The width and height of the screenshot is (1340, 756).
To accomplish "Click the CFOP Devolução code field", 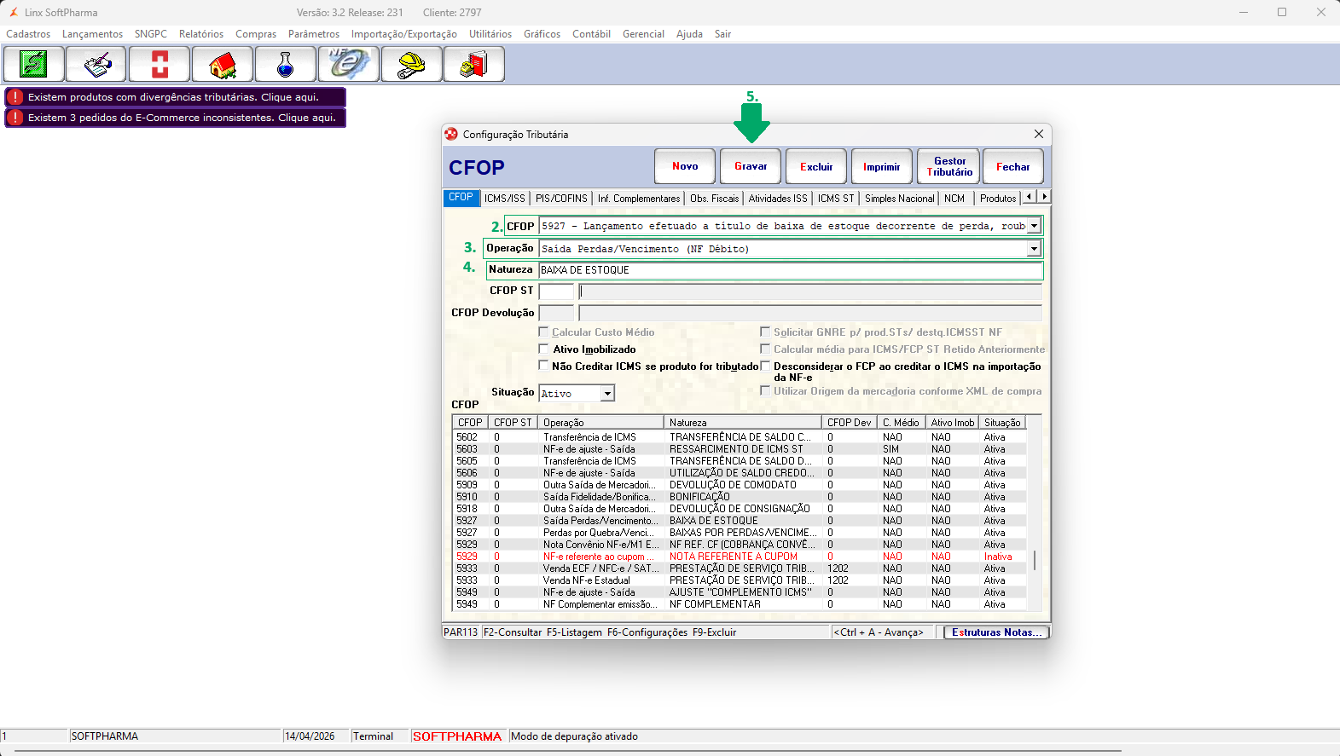I will click(x=556, y=313).
